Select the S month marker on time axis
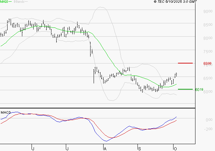The image size is (215, 151). click(x=139, y=148)
